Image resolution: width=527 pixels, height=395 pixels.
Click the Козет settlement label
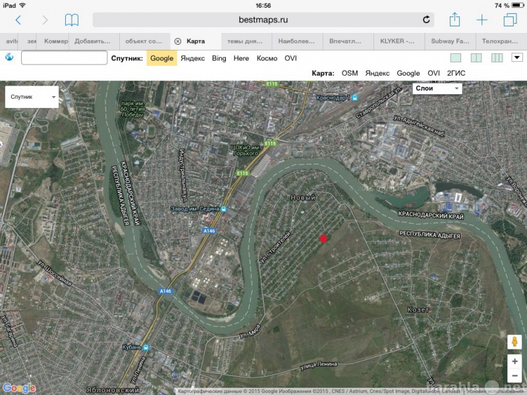(x=418, y=309)
